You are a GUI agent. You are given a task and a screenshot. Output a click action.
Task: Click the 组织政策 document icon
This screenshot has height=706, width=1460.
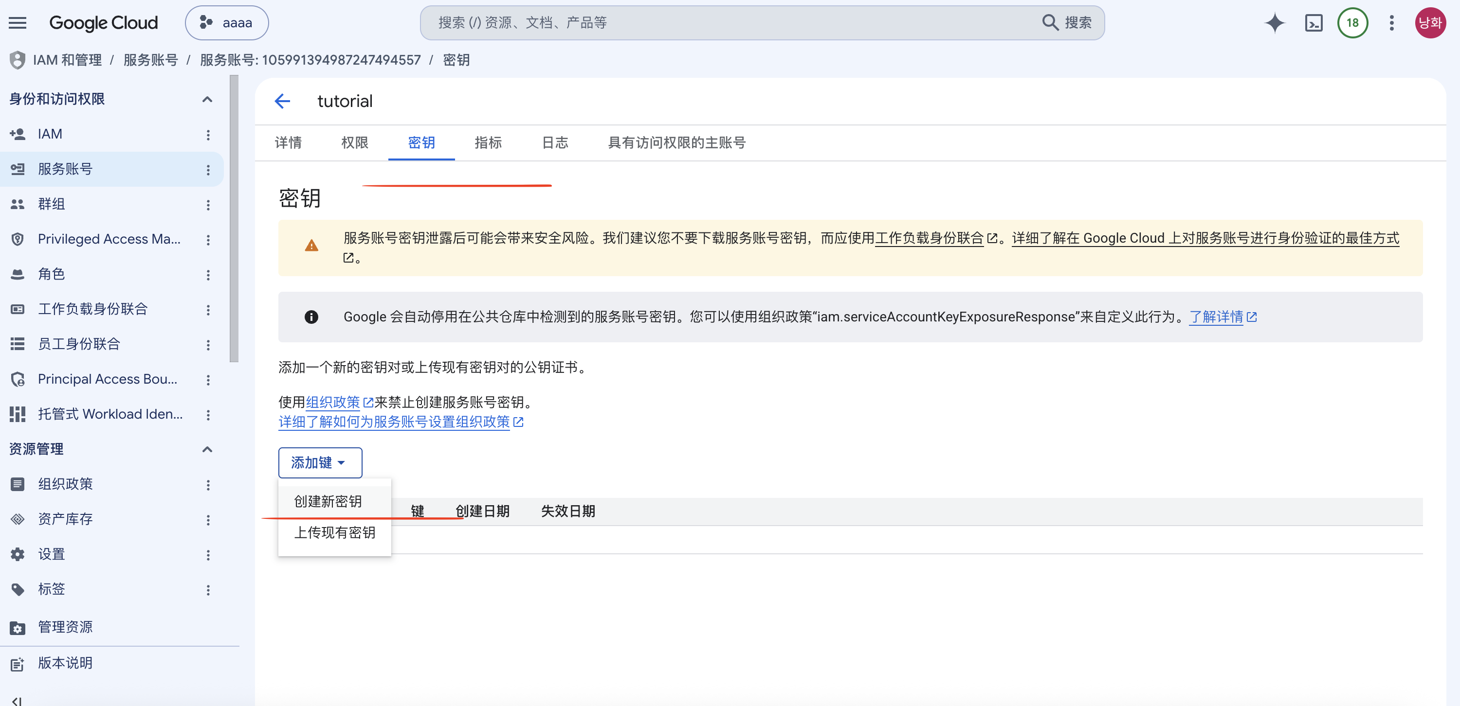pyautogui.click(x=18, y=484)
